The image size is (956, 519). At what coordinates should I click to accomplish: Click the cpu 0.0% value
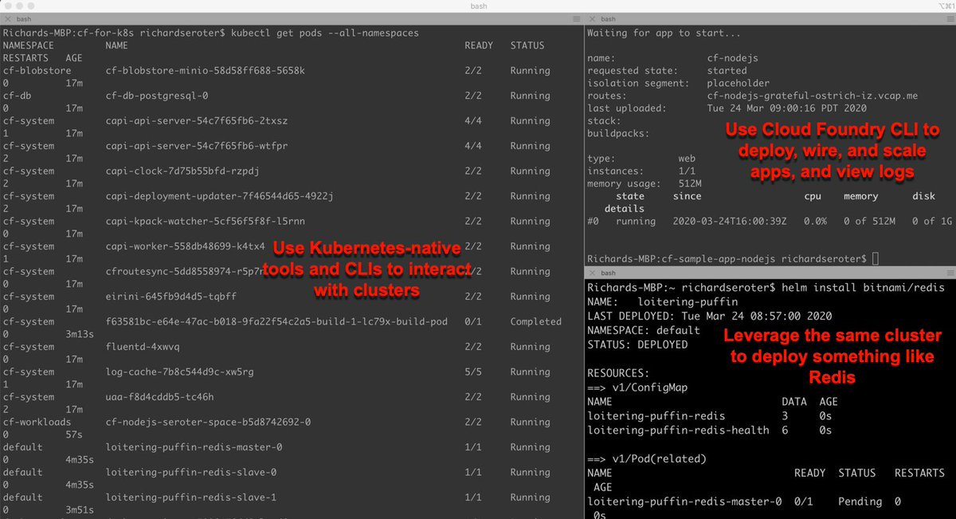pos(816,221)
